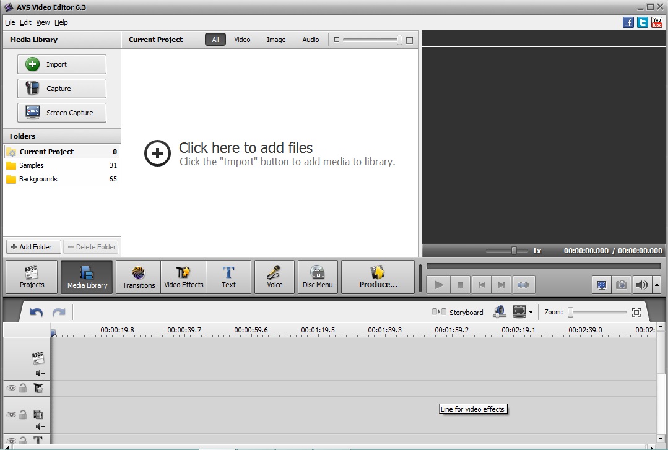Click zoom to fit timeline icon
The width and height of the screenshot is (668, 450).
pyautogui.click(x=636, y=313)
